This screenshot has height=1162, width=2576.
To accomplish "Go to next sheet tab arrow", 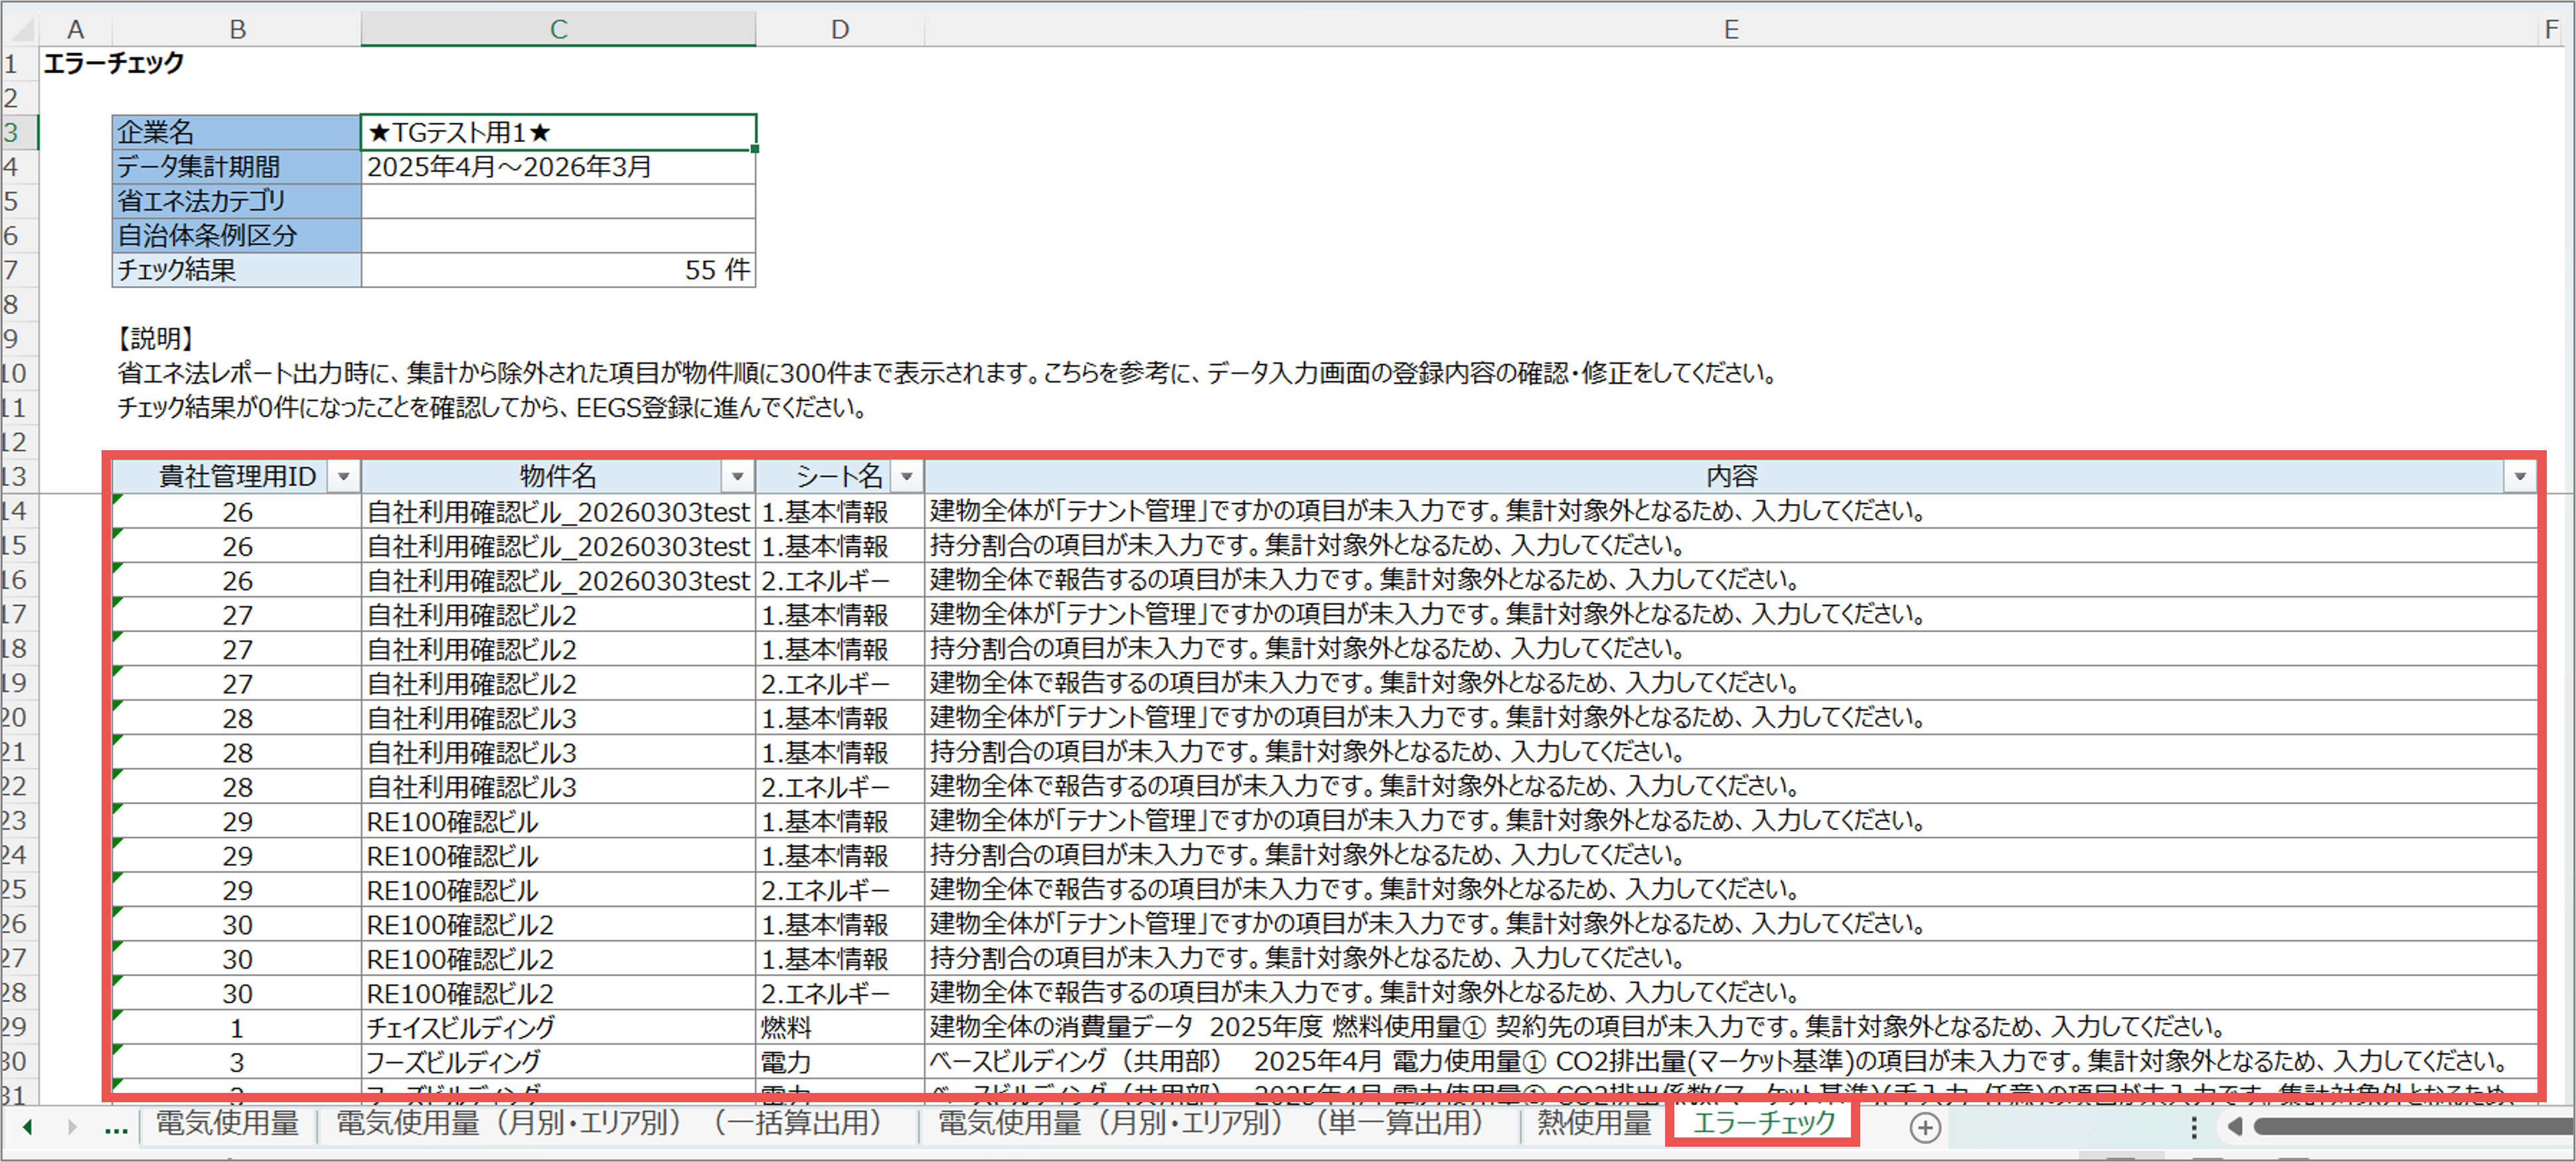I will click(72, 1127).
